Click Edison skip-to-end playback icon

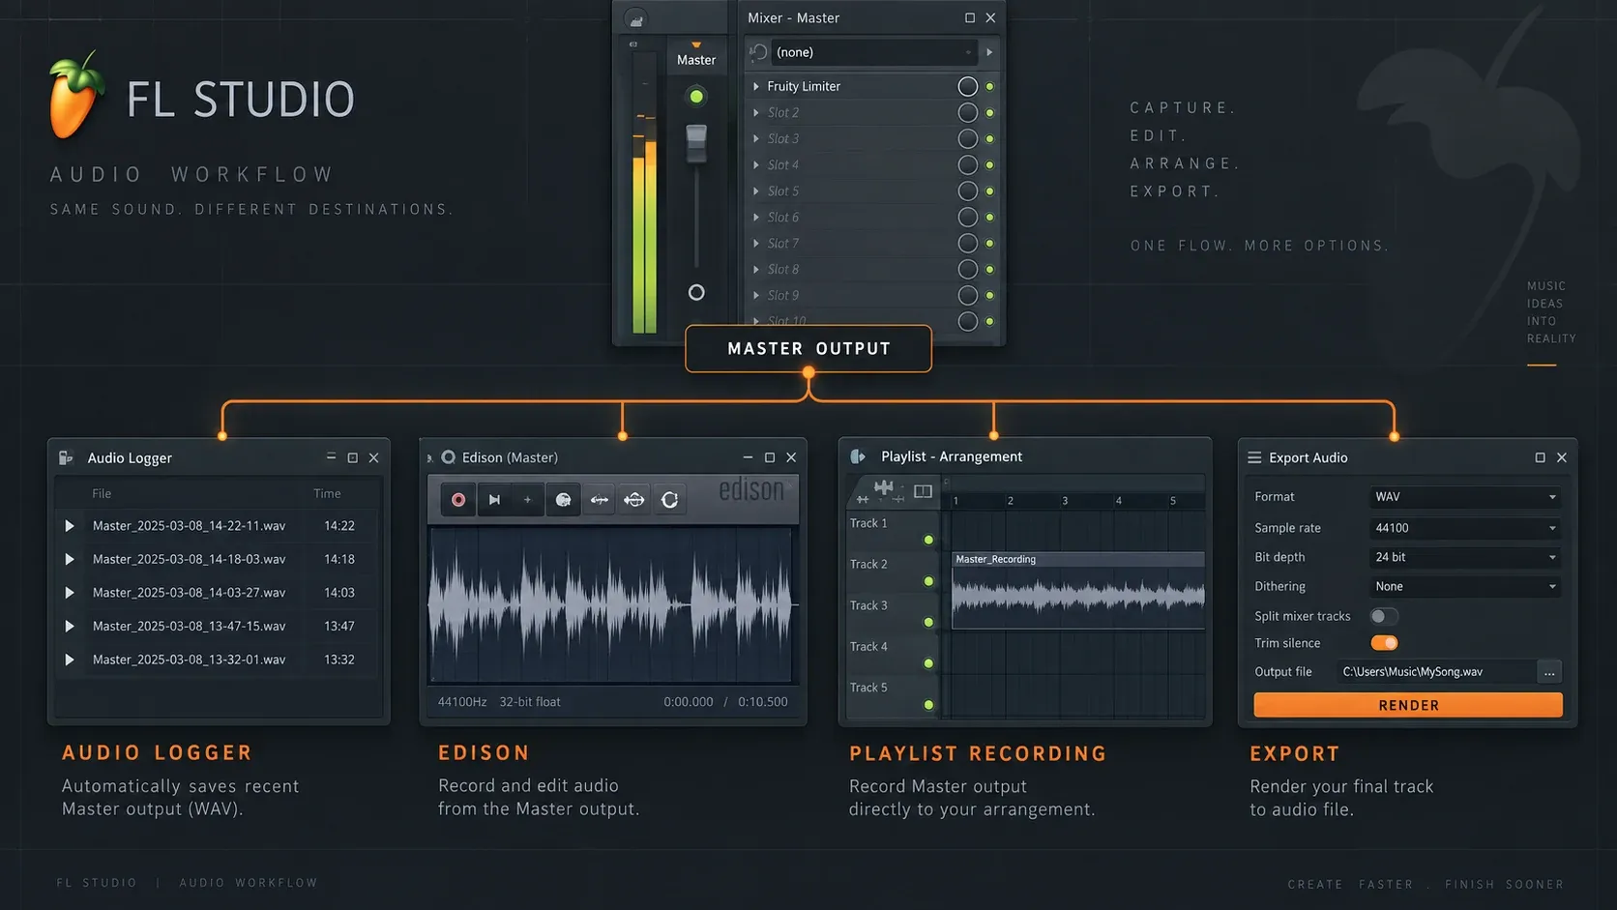[494, 500]
